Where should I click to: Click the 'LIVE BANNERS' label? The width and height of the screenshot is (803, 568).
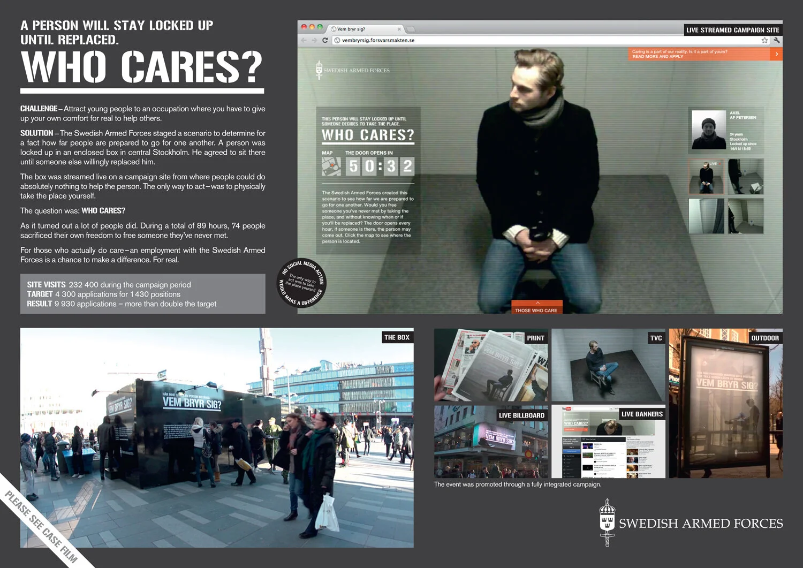pos(642,414)
